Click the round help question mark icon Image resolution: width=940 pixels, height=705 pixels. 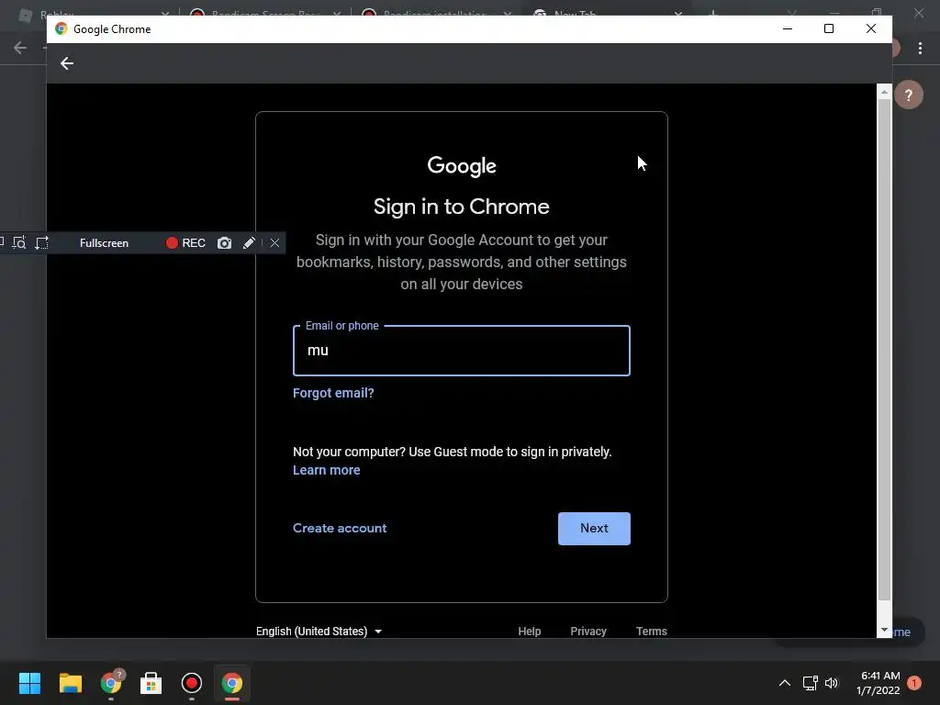(908, 95)
